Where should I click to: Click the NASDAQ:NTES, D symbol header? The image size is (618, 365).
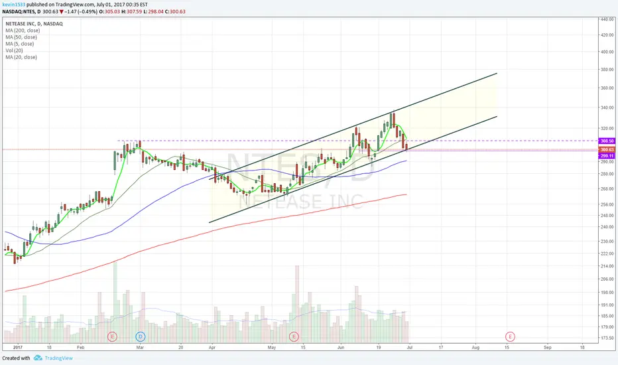pyautogui.click(x=21, y=11)
